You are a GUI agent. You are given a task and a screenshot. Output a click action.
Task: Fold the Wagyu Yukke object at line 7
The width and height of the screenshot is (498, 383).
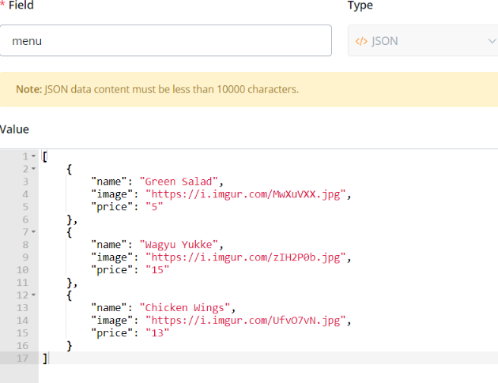[33, 232]
